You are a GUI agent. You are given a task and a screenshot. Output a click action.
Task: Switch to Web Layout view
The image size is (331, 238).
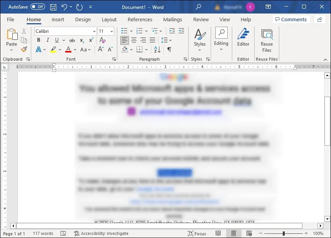point(249,233)
